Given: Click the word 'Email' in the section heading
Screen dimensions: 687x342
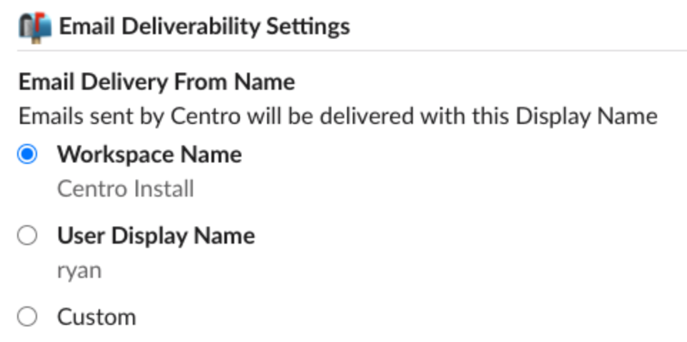Looking at the screenshot, I should (88, 27).
